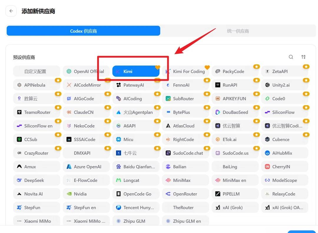The height and width of the screenshot is (233, 318).
Task: Select the SiliconFlow provider
Action: pos(285,112)
